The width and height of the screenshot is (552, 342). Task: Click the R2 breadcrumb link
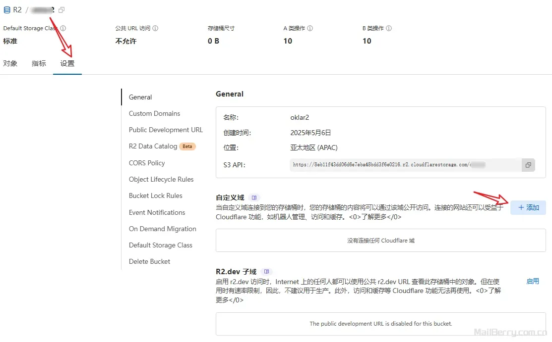tap(17, 10)
